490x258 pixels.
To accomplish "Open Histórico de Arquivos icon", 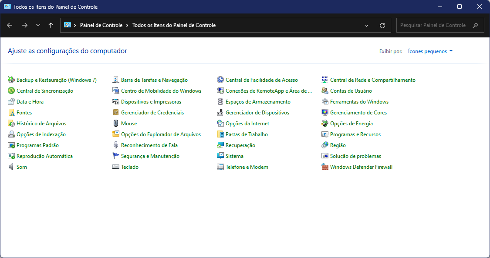I will point(11,124).
